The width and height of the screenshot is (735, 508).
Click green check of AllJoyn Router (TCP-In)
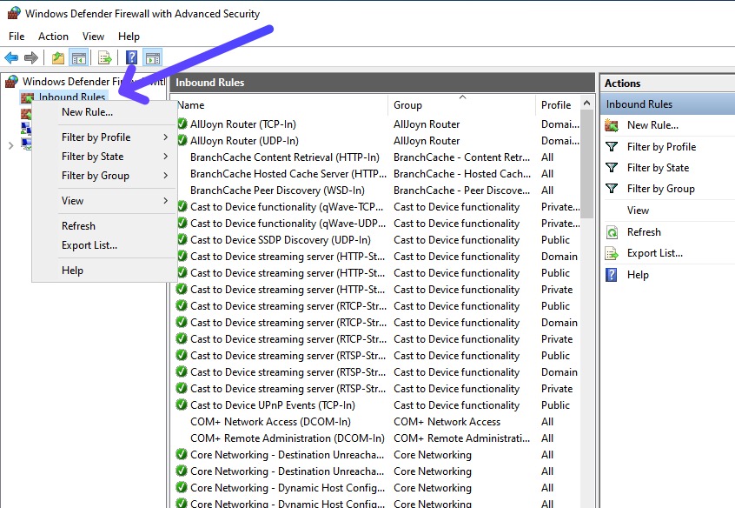point(182,124)
